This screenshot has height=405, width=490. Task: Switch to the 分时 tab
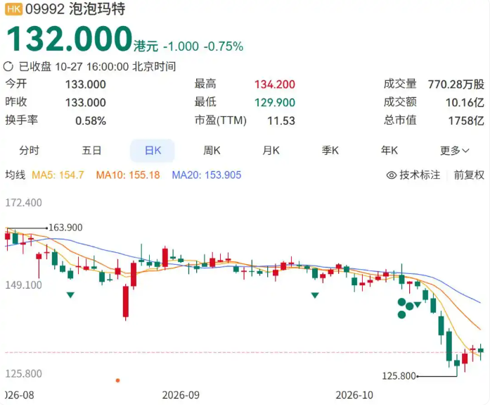click(29, 151)
